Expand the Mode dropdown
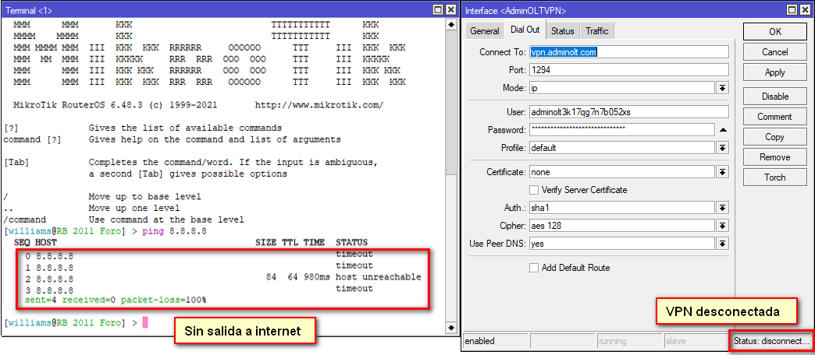This screenshot has height=355, width=815. pyautogui.click(x=722, y=88)
